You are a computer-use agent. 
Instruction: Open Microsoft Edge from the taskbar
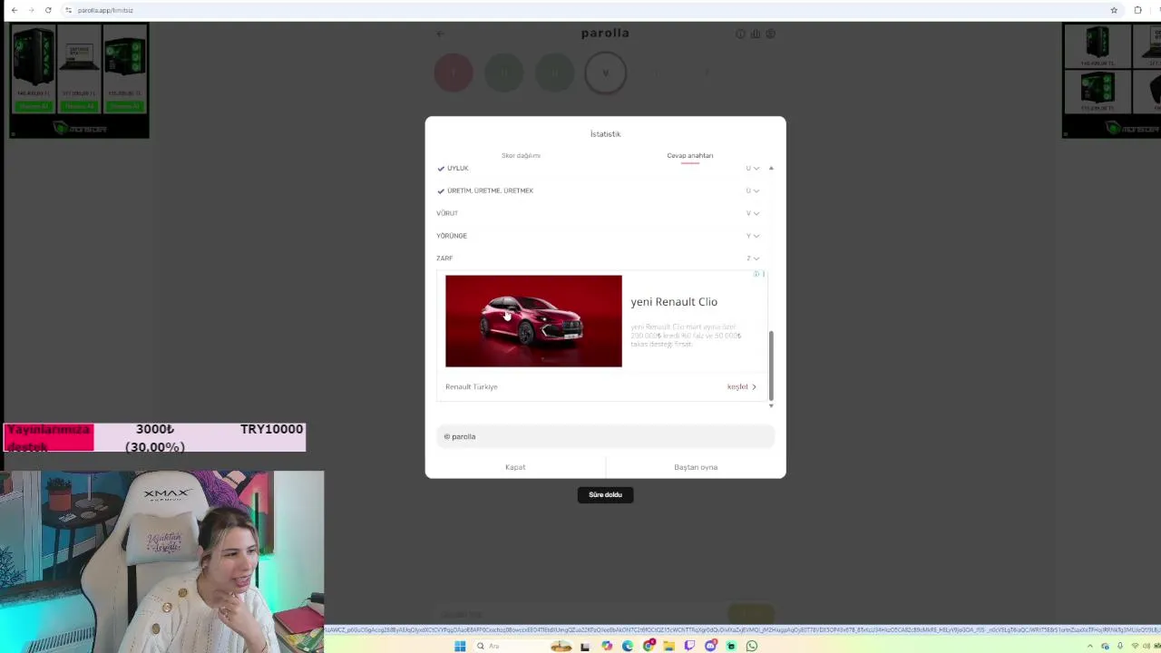(x=627, y=646)
